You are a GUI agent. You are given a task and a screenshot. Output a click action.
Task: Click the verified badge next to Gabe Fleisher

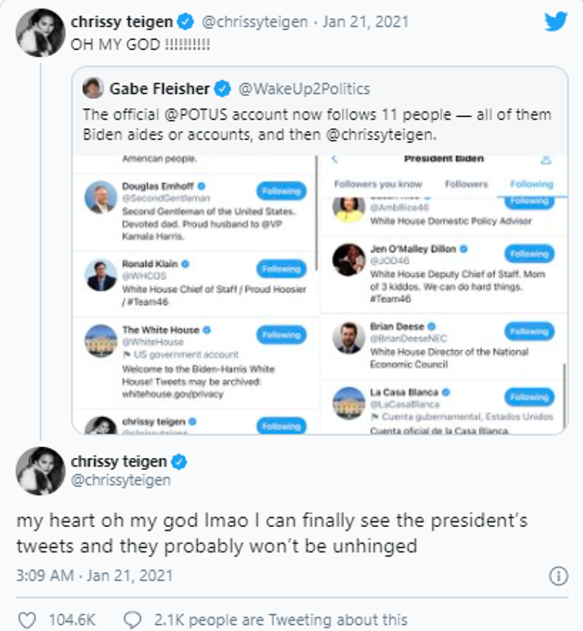point(223,89)
